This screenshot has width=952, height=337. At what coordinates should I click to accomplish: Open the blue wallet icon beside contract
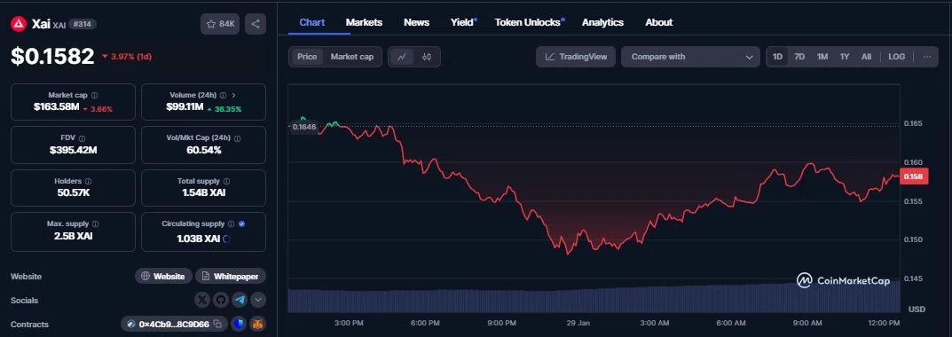[x=239, y=325]
